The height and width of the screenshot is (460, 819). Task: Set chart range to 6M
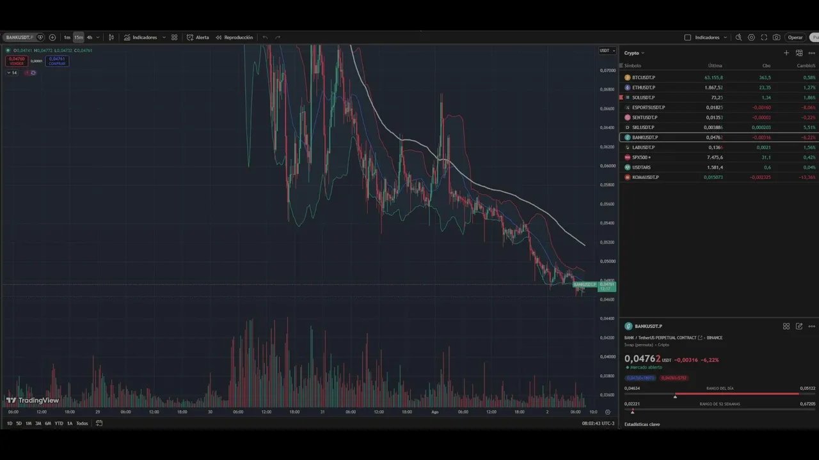click(48, 424)
